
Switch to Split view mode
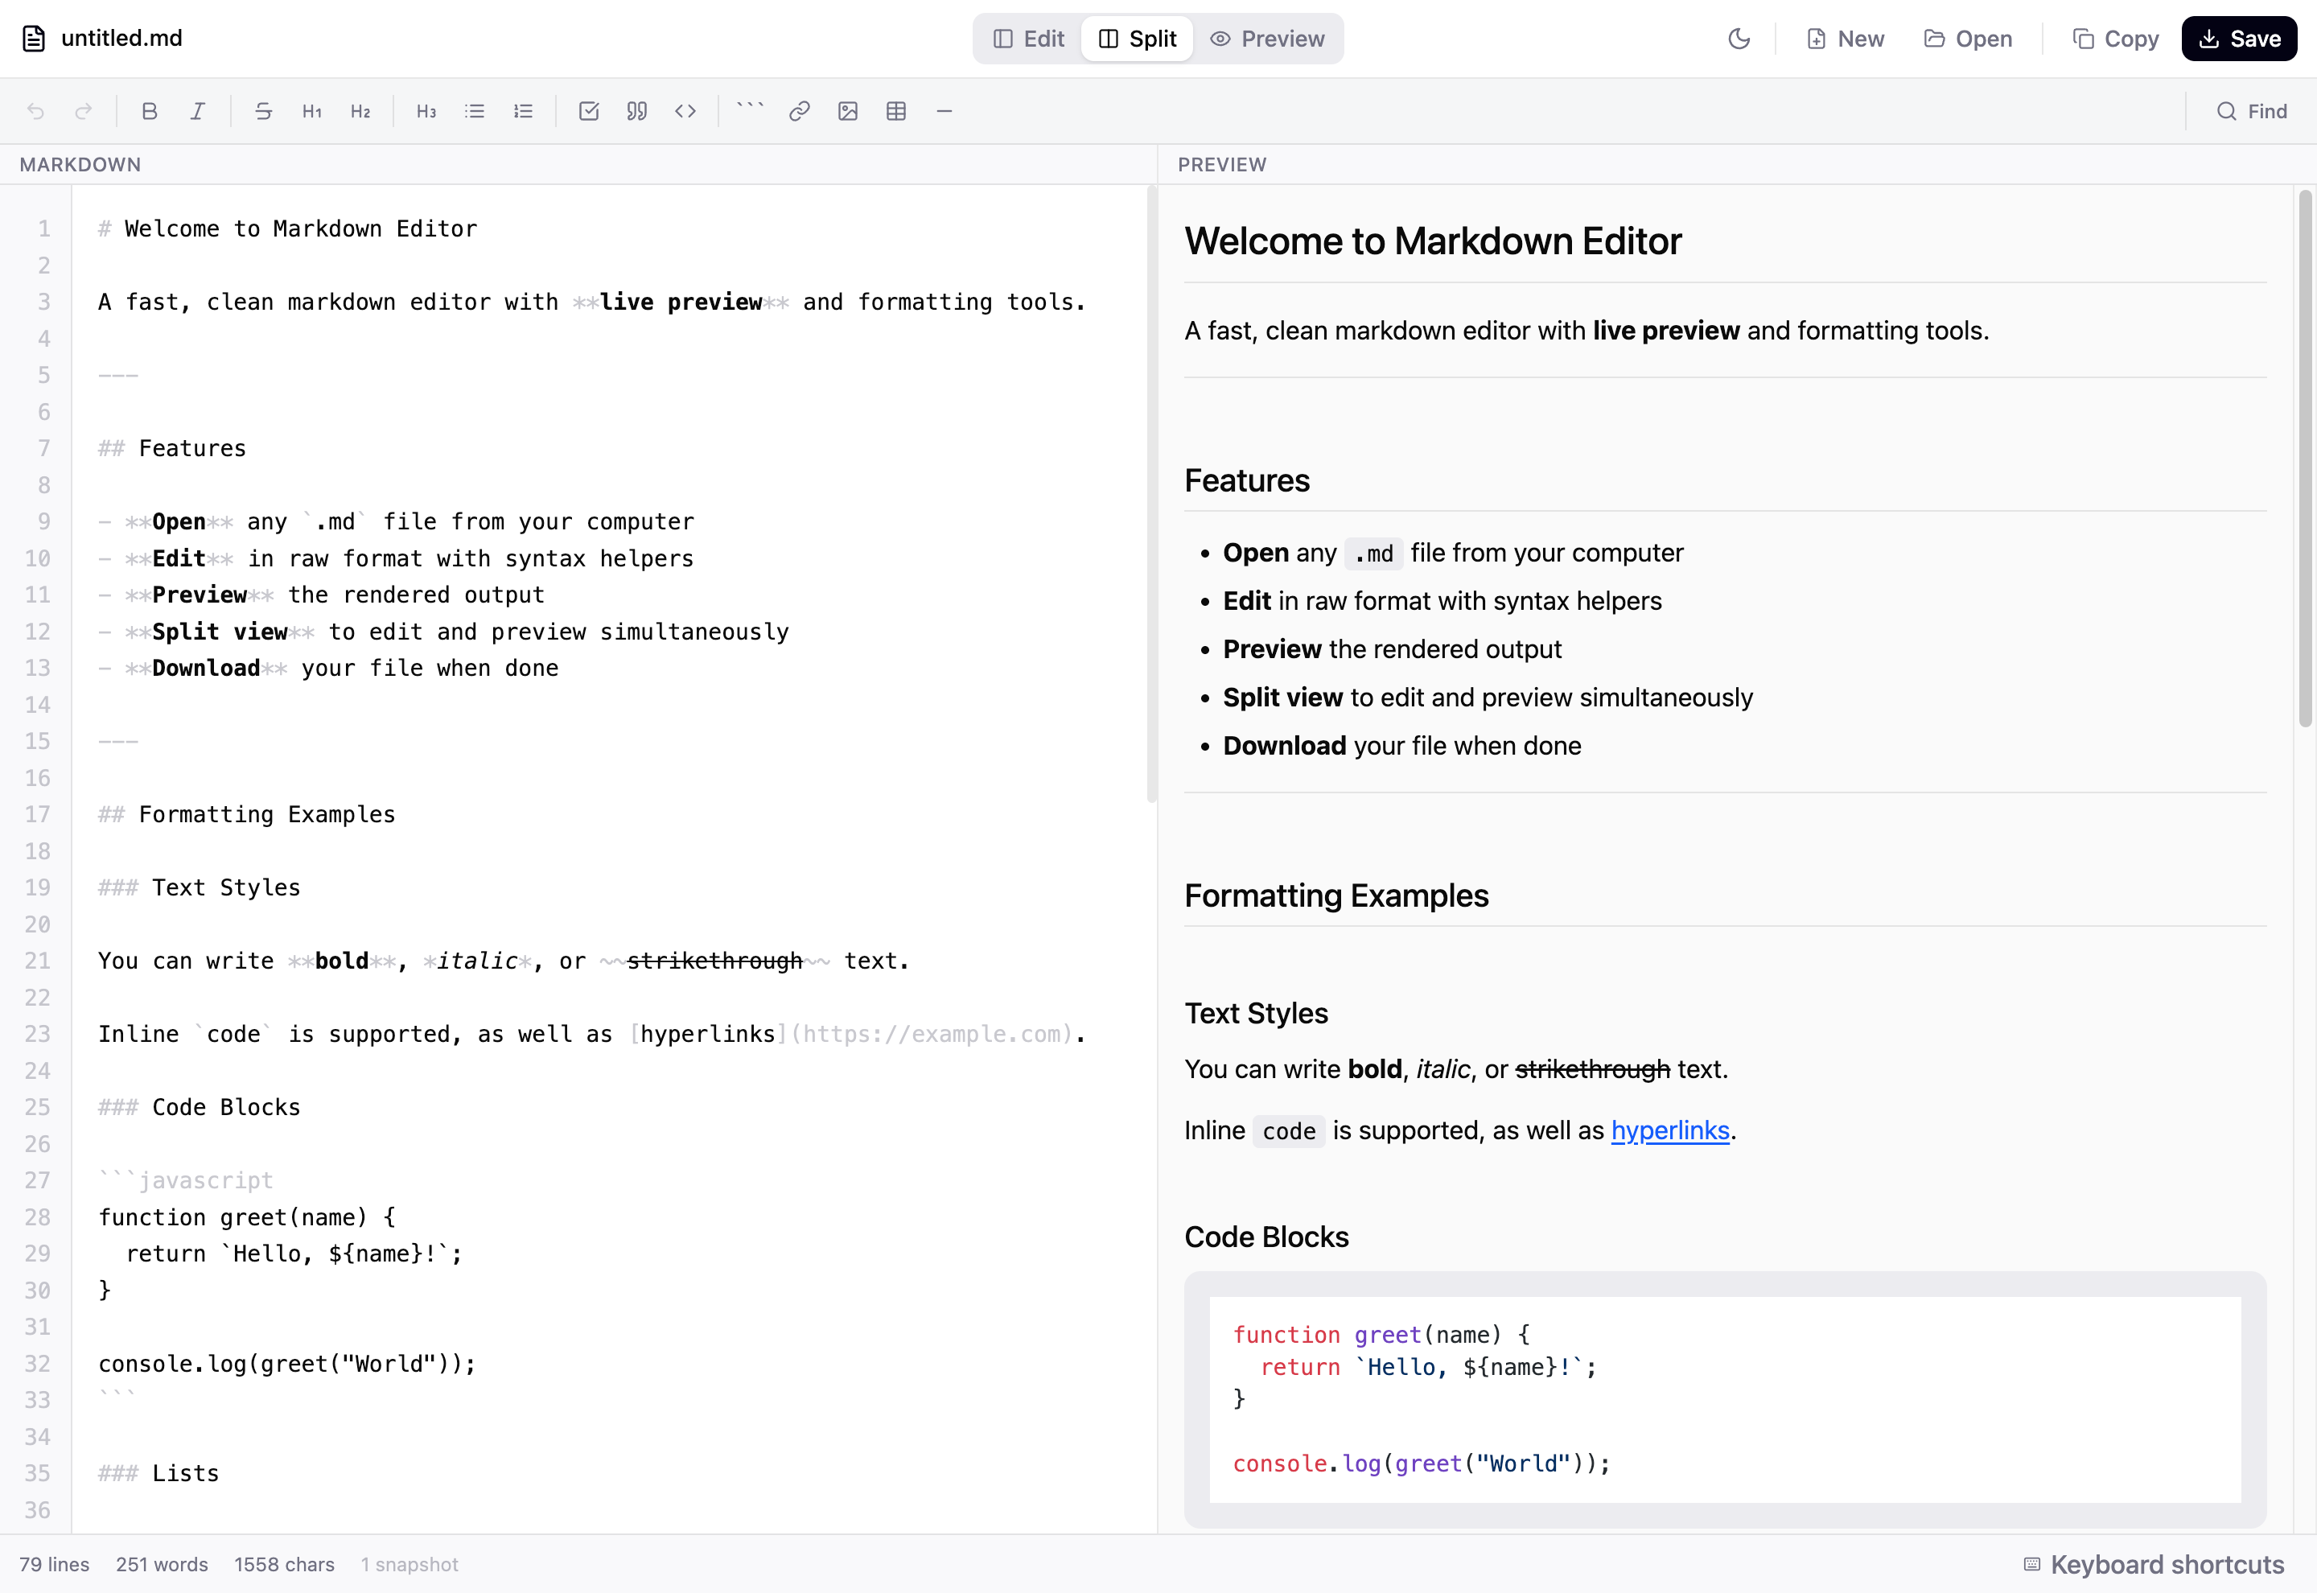pyautogui.click(x=1138, y=39)
